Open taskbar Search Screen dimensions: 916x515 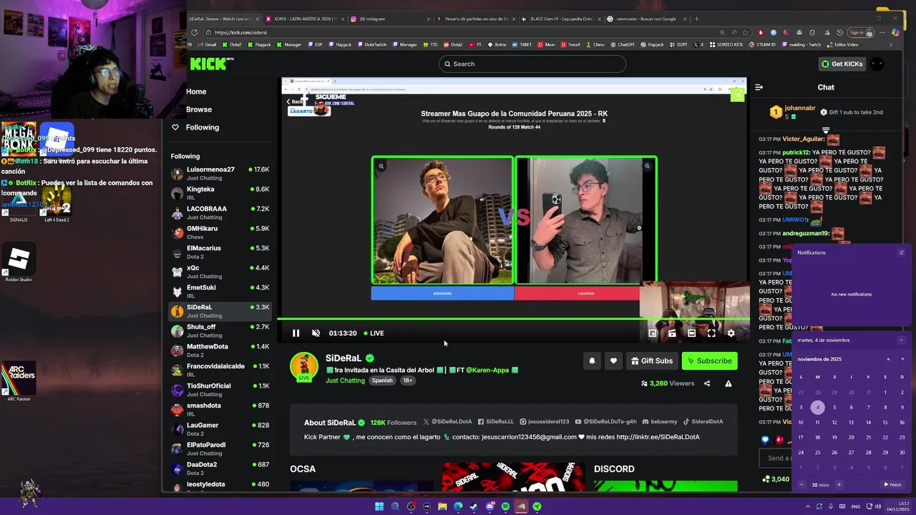(395, 506)
